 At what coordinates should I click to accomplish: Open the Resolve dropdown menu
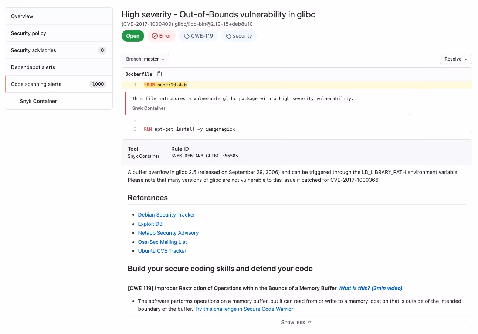click(456, 59)
